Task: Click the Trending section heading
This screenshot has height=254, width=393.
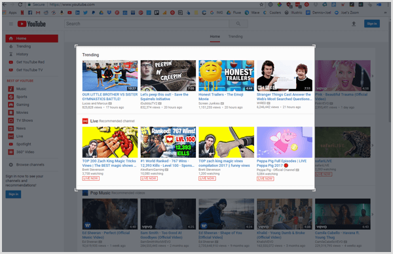Action: pos(91,55)
